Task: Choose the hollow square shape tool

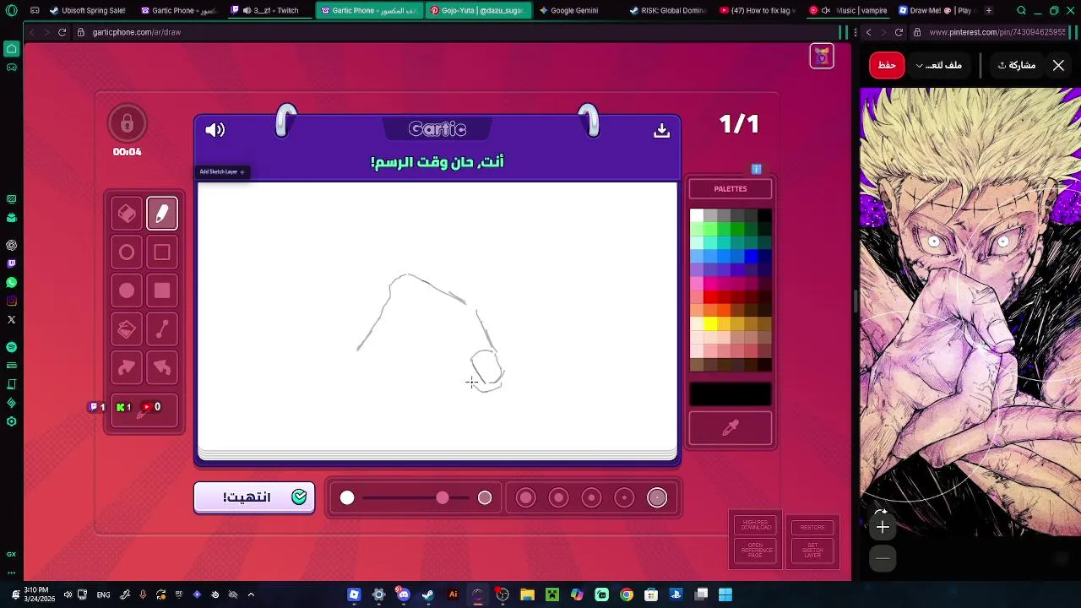Action: coord(162,252)
